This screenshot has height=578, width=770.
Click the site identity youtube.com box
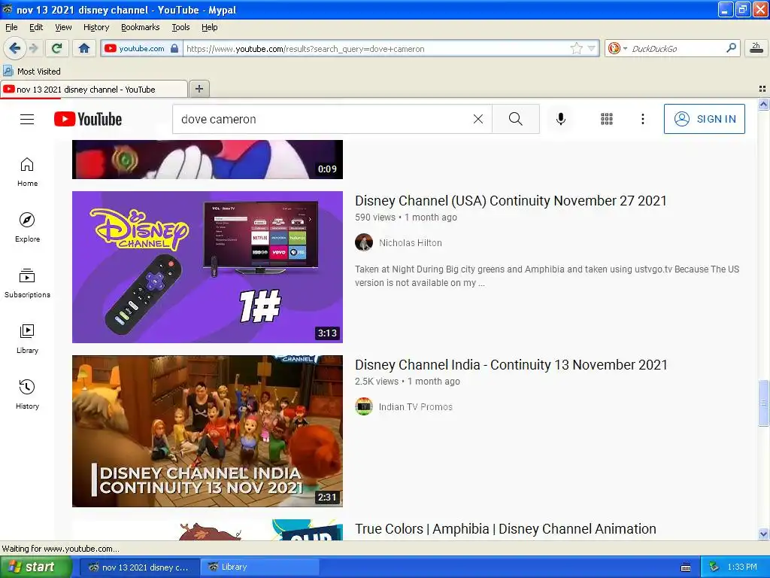tap(141, 48)
